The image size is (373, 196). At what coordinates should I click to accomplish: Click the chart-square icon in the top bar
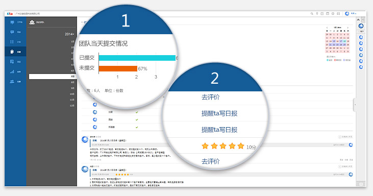(x=322, y=14)
